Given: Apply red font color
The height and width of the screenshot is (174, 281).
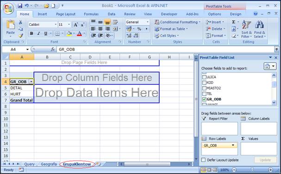Looking at the screenshot, I should click(x=79, y=33).
